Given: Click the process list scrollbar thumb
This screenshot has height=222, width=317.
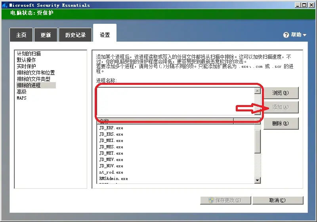Looking at the screenshot, I should 257,142.
